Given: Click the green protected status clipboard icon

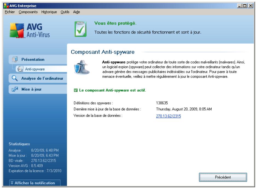Looking at the screenshot, I should coord(80,29).
